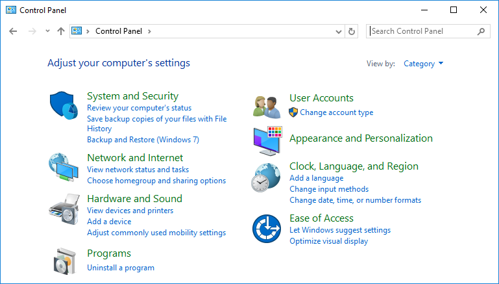Viewport: 499px width, 284px height.
Task: Open Change date, time, or number formats
Action: 355,200
